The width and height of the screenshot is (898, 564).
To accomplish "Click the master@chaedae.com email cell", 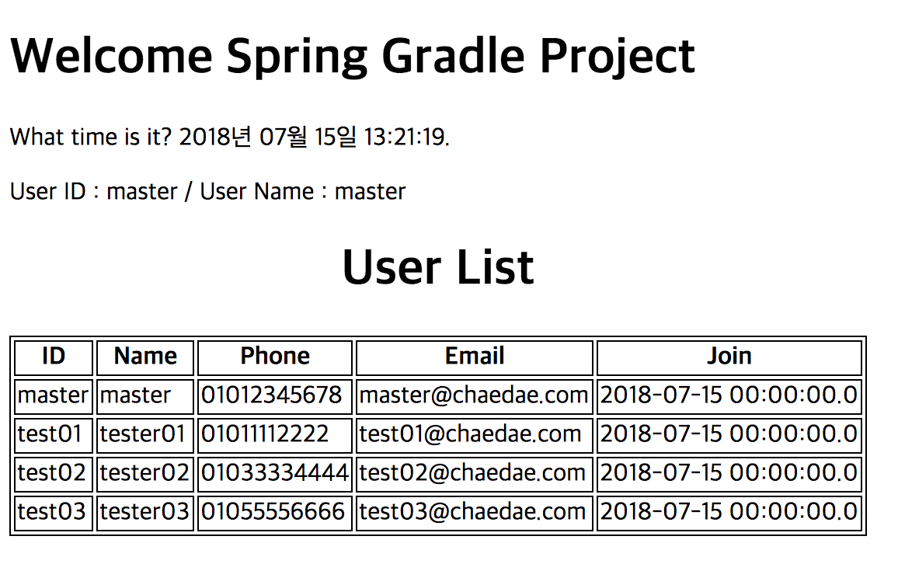I will (x=474, y=395).
